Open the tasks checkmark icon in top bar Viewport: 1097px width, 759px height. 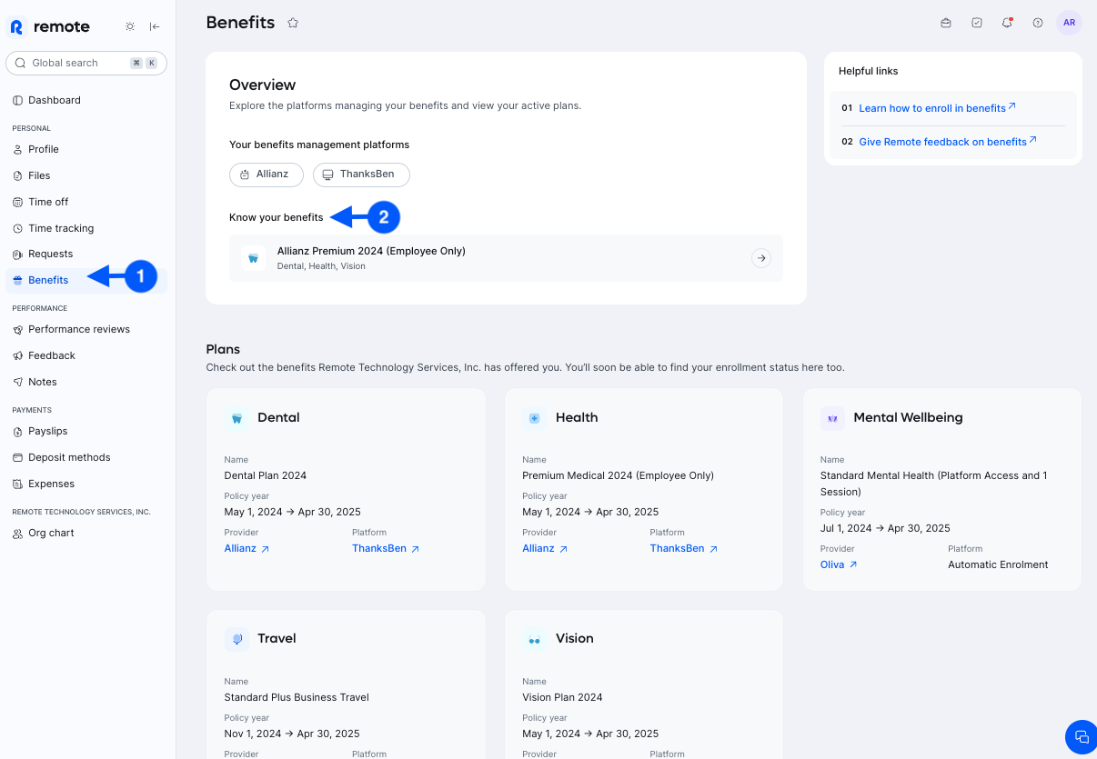pos(977,23)
